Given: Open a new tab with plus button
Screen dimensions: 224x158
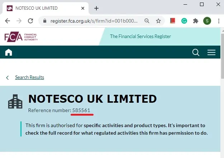Looking at the screenshot, I should (96, 8).
